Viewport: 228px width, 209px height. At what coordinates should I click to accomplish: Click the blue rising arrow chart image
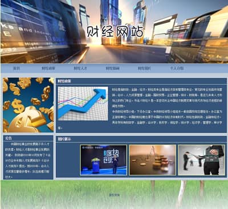coord(83,104)
